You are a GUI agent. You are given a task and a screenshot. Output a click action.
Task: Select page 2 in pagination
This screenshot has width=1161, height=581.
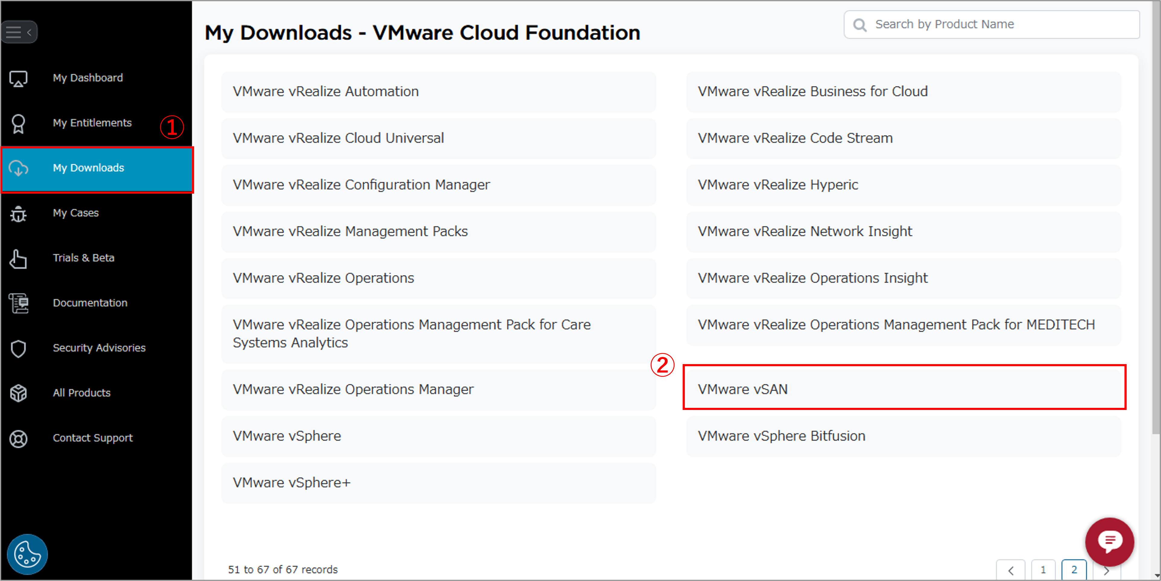tap(1074, 570)
